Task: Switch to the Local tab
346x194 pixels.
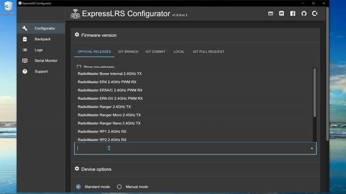Action: pyautogui.click(x=179, y=52)
